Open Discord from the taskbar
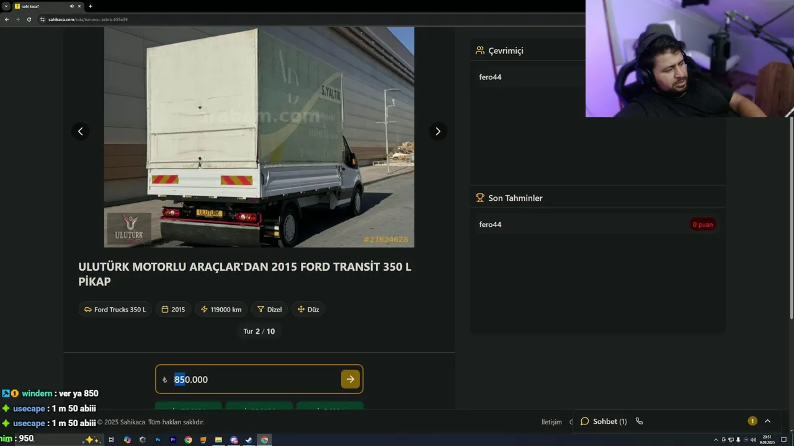The height and width of the screenshot is (446, 794). 234,440
